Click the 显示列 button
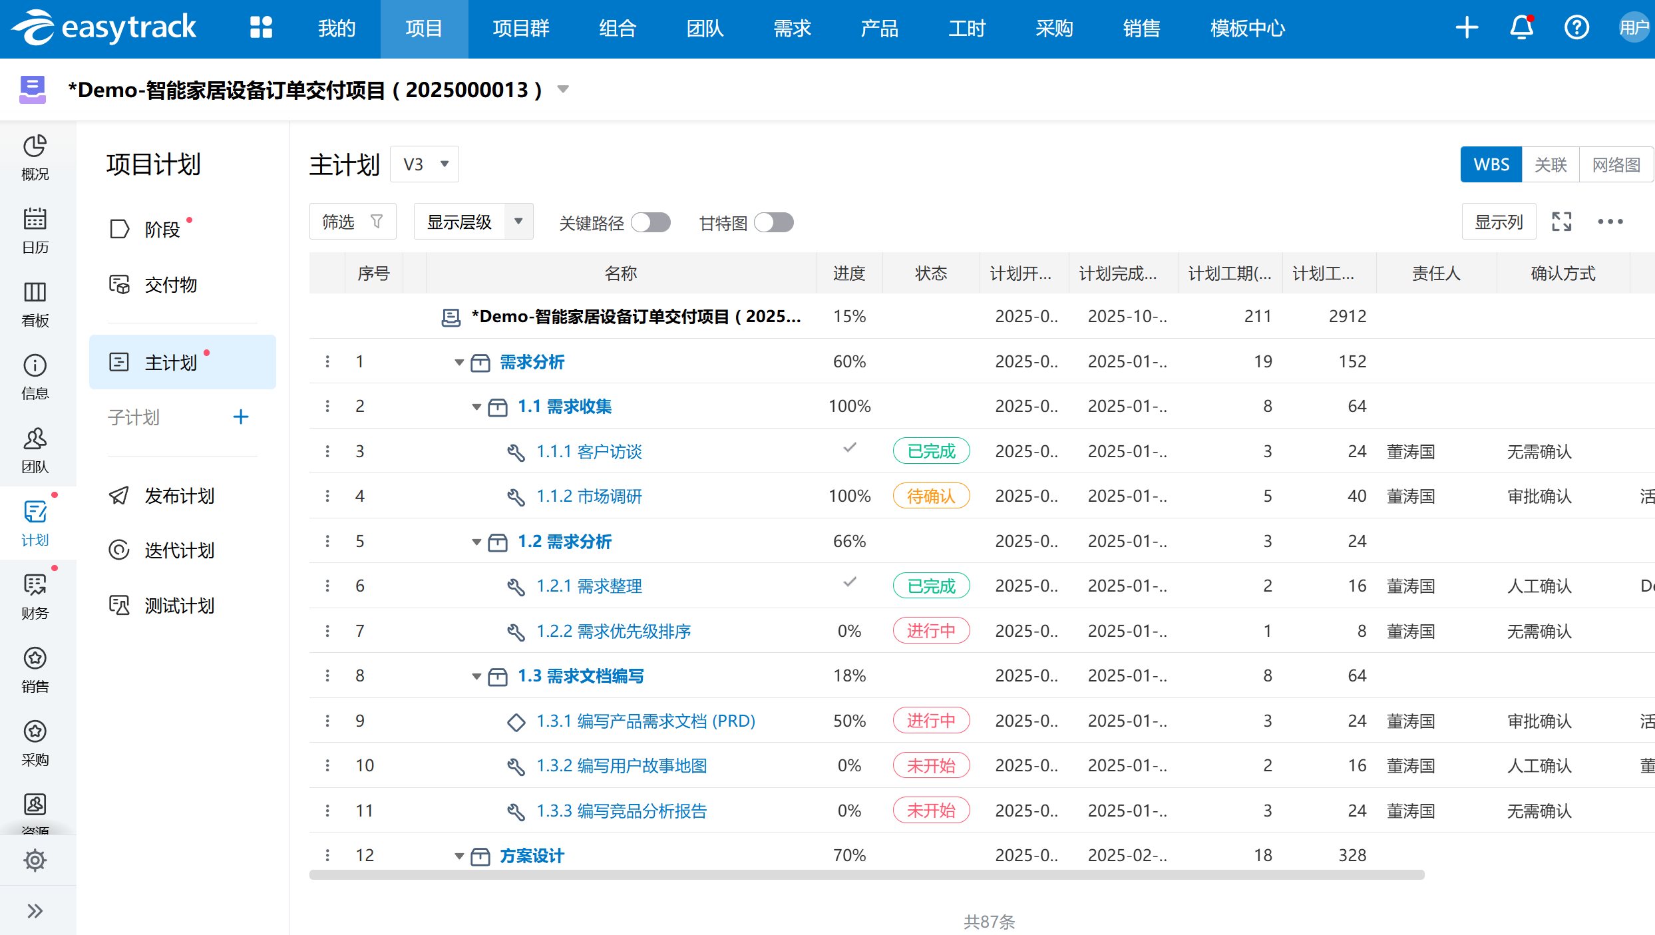1655x935 pixels. (1499, 221)
